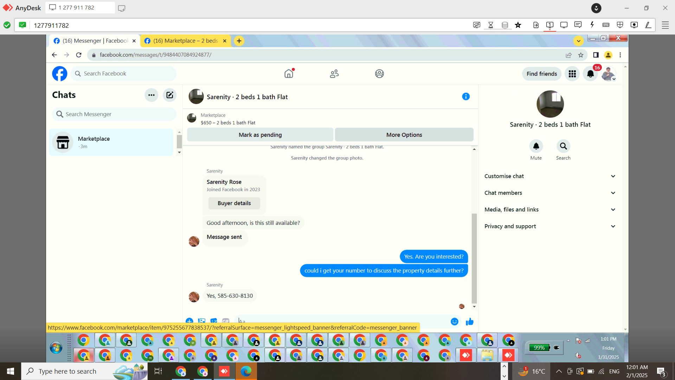
Task: Click the Buyer details button
Action: click(x=234, y=203)
